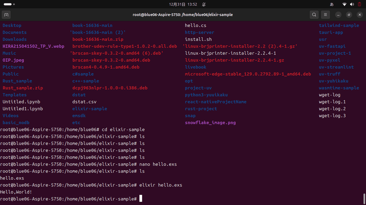Viewport: 366px width, 205px height.
Task: Click the terminal window title text
Action: click(183, 15)
